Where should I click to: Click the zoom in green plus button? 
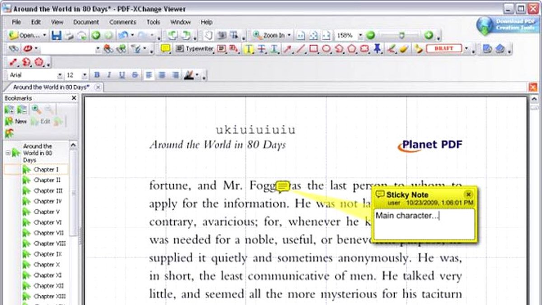pyautogui.click(x=428, y=35)
